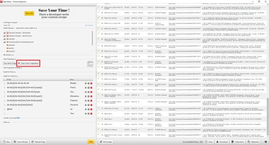Create a New recipe
Screen dimensions: 269x145
click(7, 142)
